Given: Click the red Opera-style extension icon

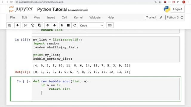Looking at the screenshot, I should coord(174,2).
